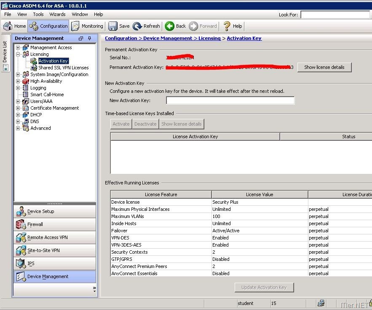The image size is (372, 310).
Task: Click the Logging tree icon
Action: pyautogui.click(x=25, y=88)
